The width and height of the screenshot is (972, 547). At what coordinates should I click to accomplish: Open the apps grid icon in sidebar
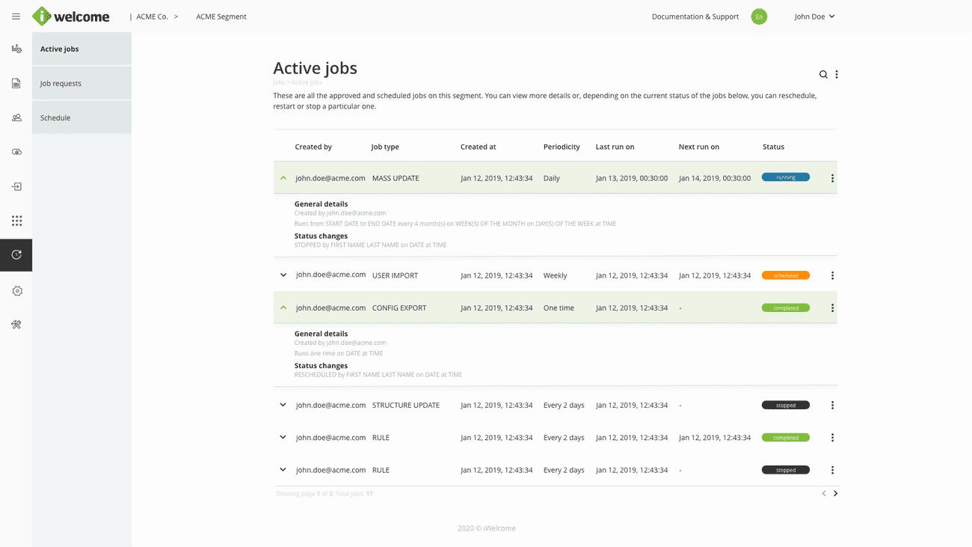point(16,221)
